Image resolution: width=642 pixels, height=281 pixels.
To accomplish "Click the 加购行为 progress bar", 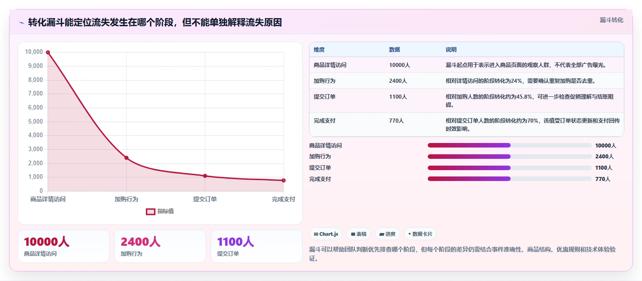I will click(x=510, y=157).
